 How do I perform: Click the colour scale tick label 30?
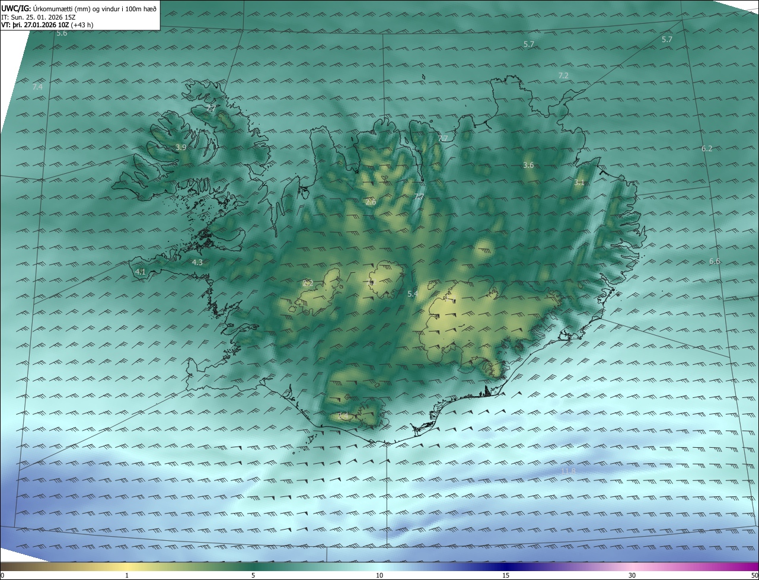tap(632, 575)
